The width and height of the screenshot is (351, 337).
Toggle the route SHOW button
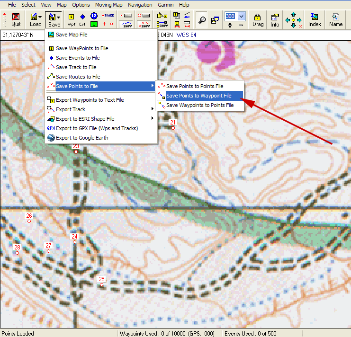[x=162, y=24]
